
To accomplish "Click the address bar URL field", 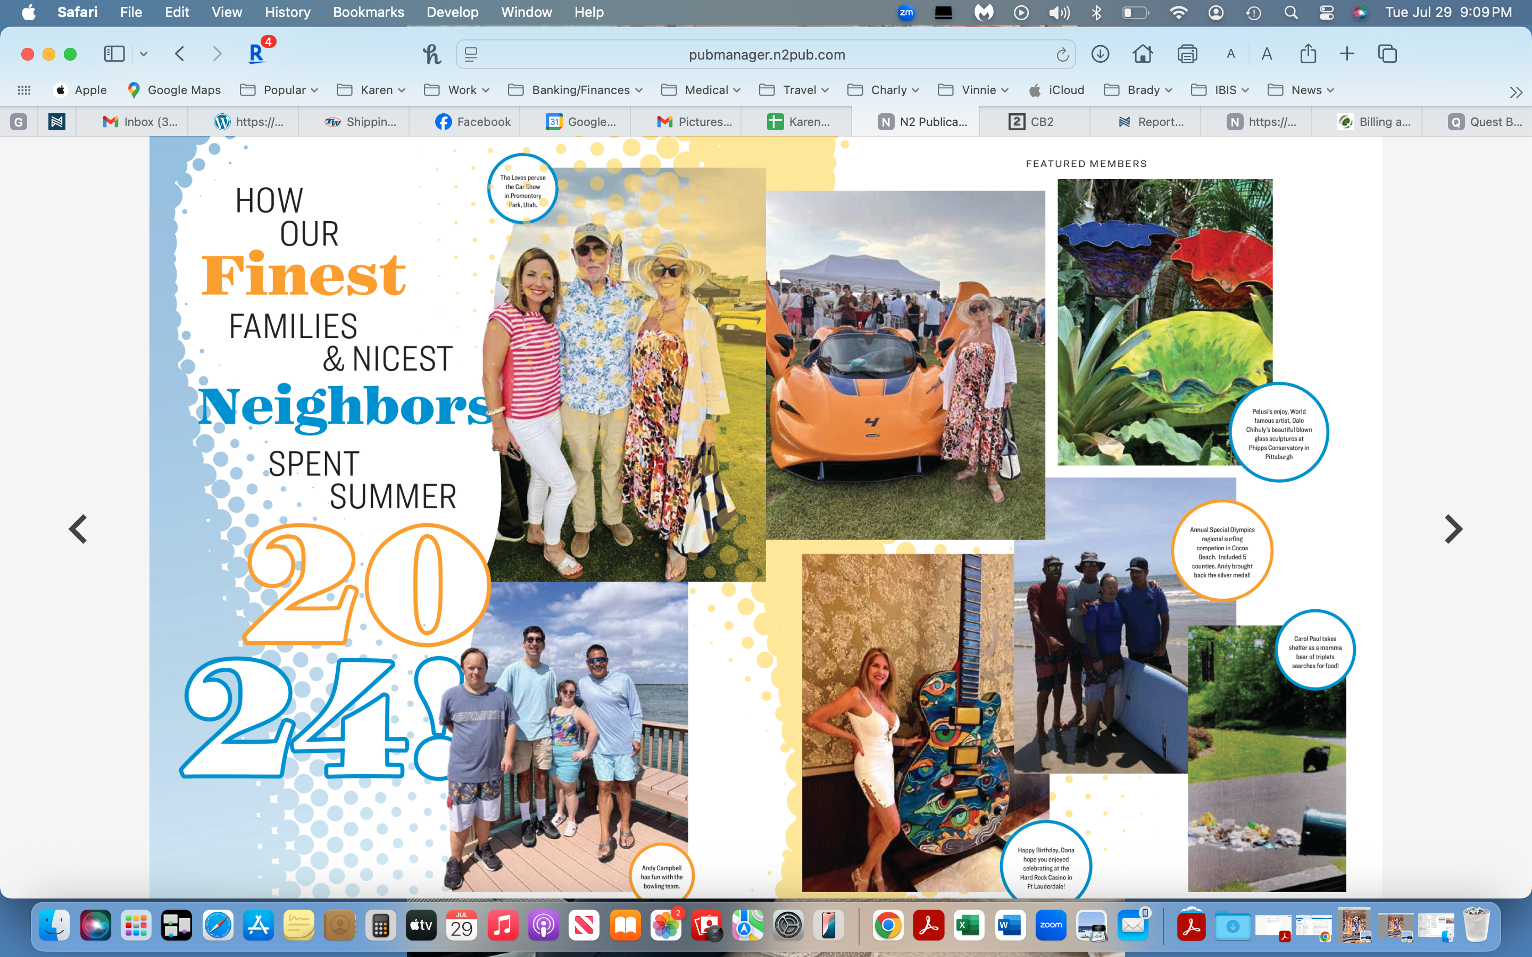I will click(x=766, y=55).
